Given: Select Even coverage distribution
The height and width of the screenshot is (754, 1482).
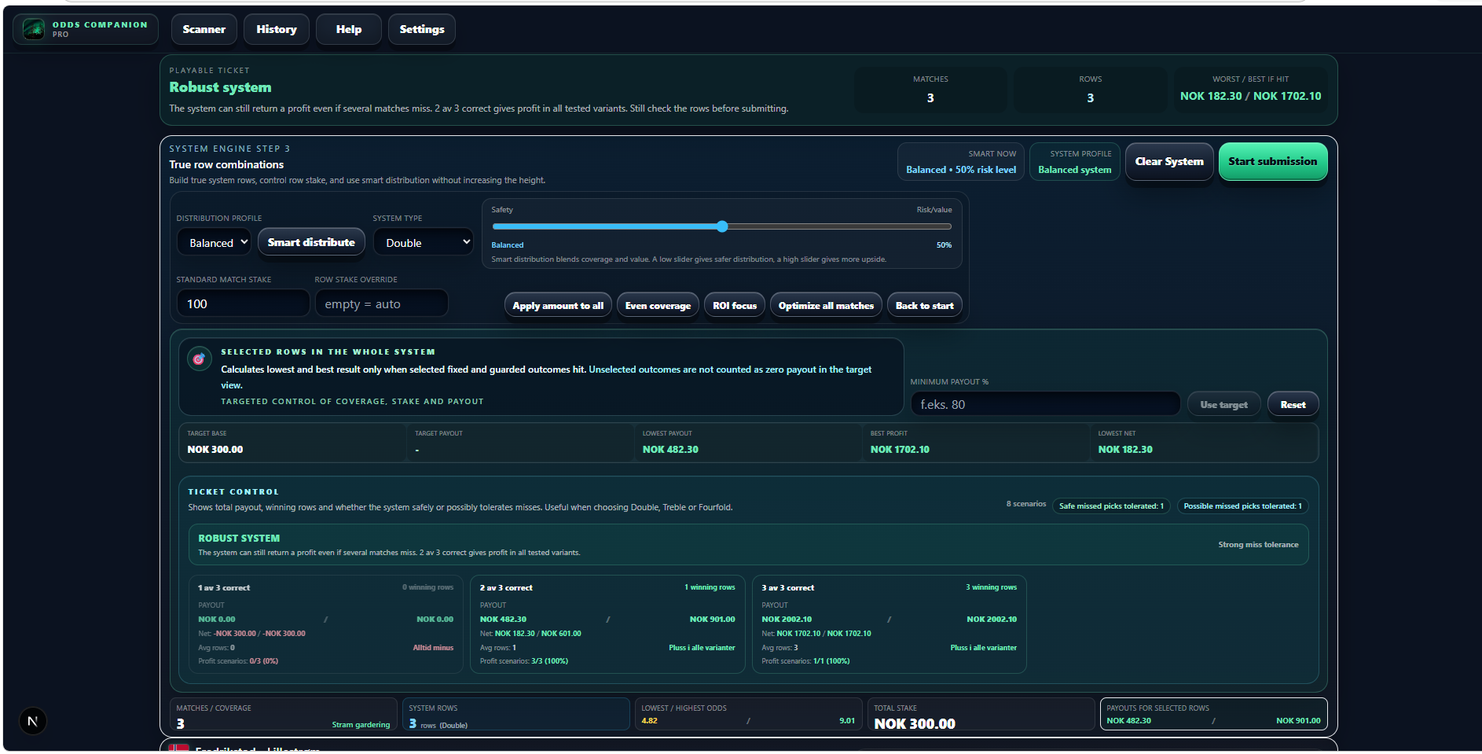Looking at the screenshot, I should pos(658,306).
